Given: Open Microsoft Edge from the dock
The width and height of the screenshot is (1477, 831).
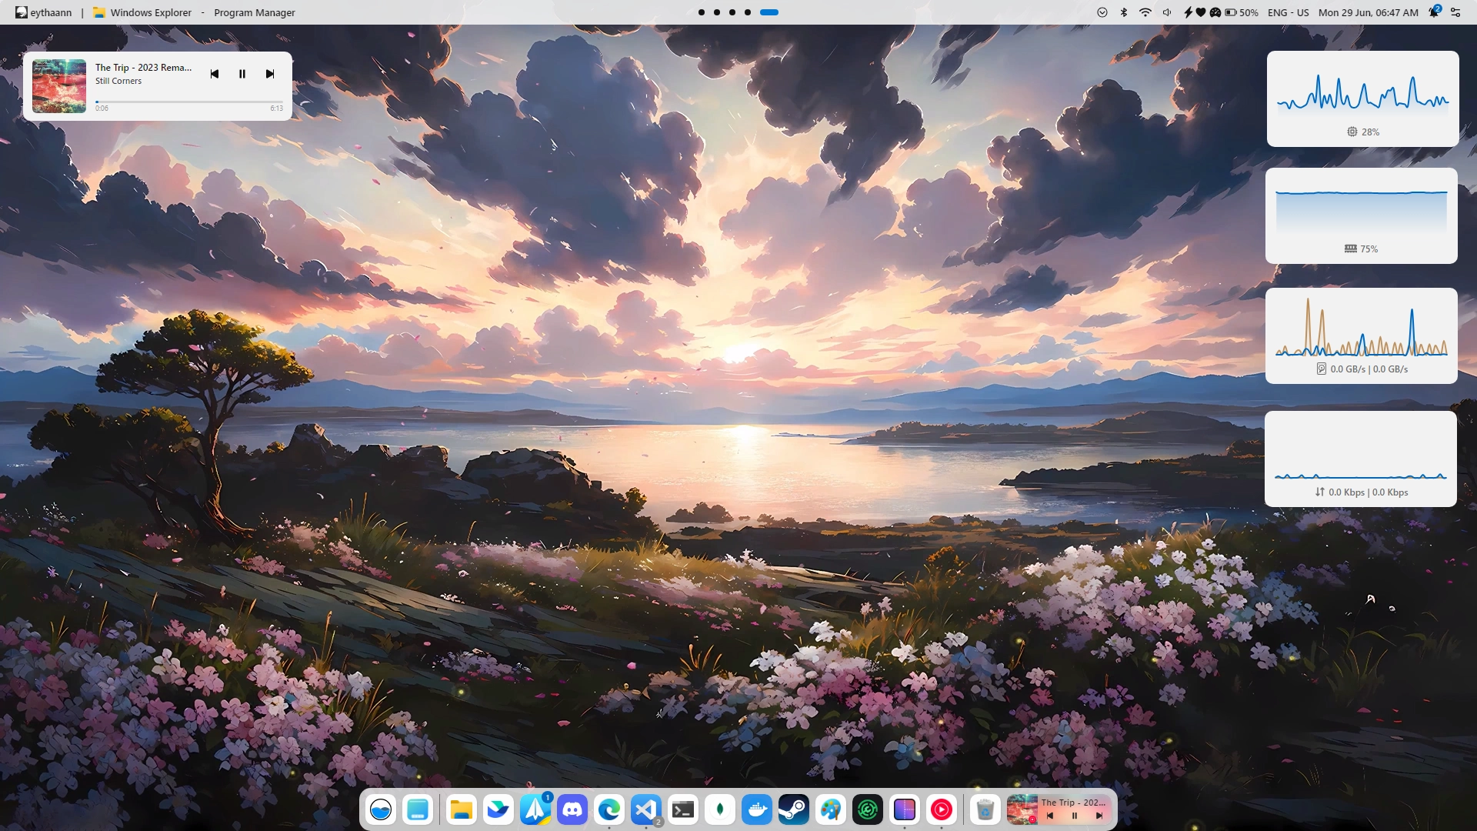Looking at the screenshot, I should point(609,809).
